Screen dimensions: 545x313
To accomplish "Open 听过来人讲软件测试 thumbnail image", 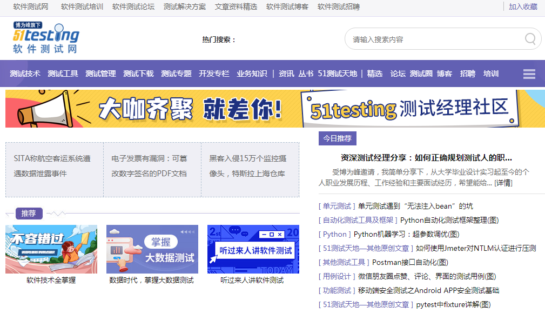I will click(x=253, y=249).
